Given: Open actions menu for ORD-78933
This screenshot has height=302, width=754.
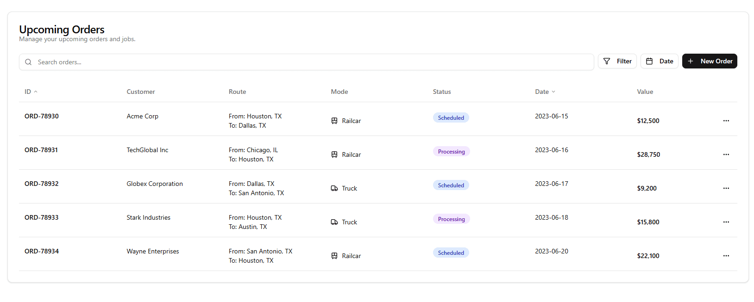Looking at the screenshot, I should (x=726, y=222).
